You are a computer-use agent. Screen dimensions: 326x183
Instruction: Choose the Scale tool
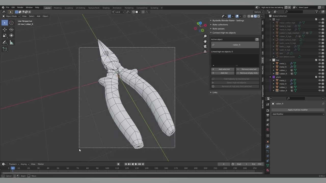5,36
